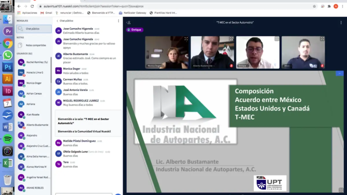Select user Alonso Martinez M
Image resolution: width=347 pixels, height=195 pixels.
coord(34,167)
